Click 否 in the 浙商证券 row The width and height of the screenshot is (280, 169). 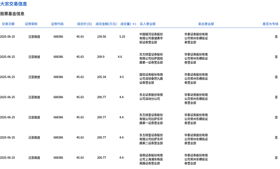(276, 157)
